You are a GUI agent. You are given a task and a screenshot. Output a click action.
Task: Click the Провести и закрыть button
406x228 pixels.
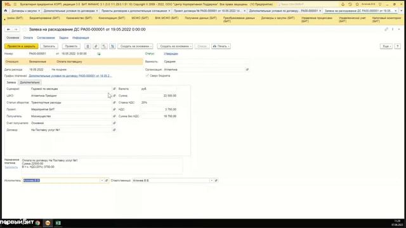click(21, 46)
